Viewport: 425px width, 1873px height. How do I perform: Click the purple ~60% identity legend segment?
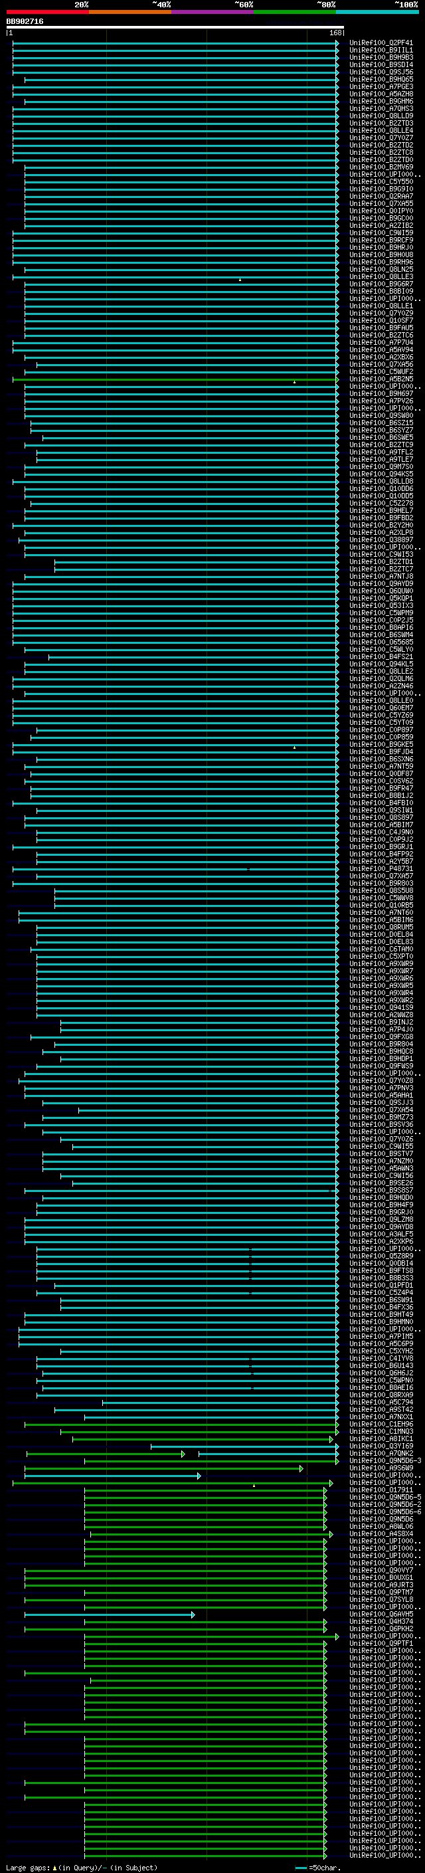click(x=213, y=12)
